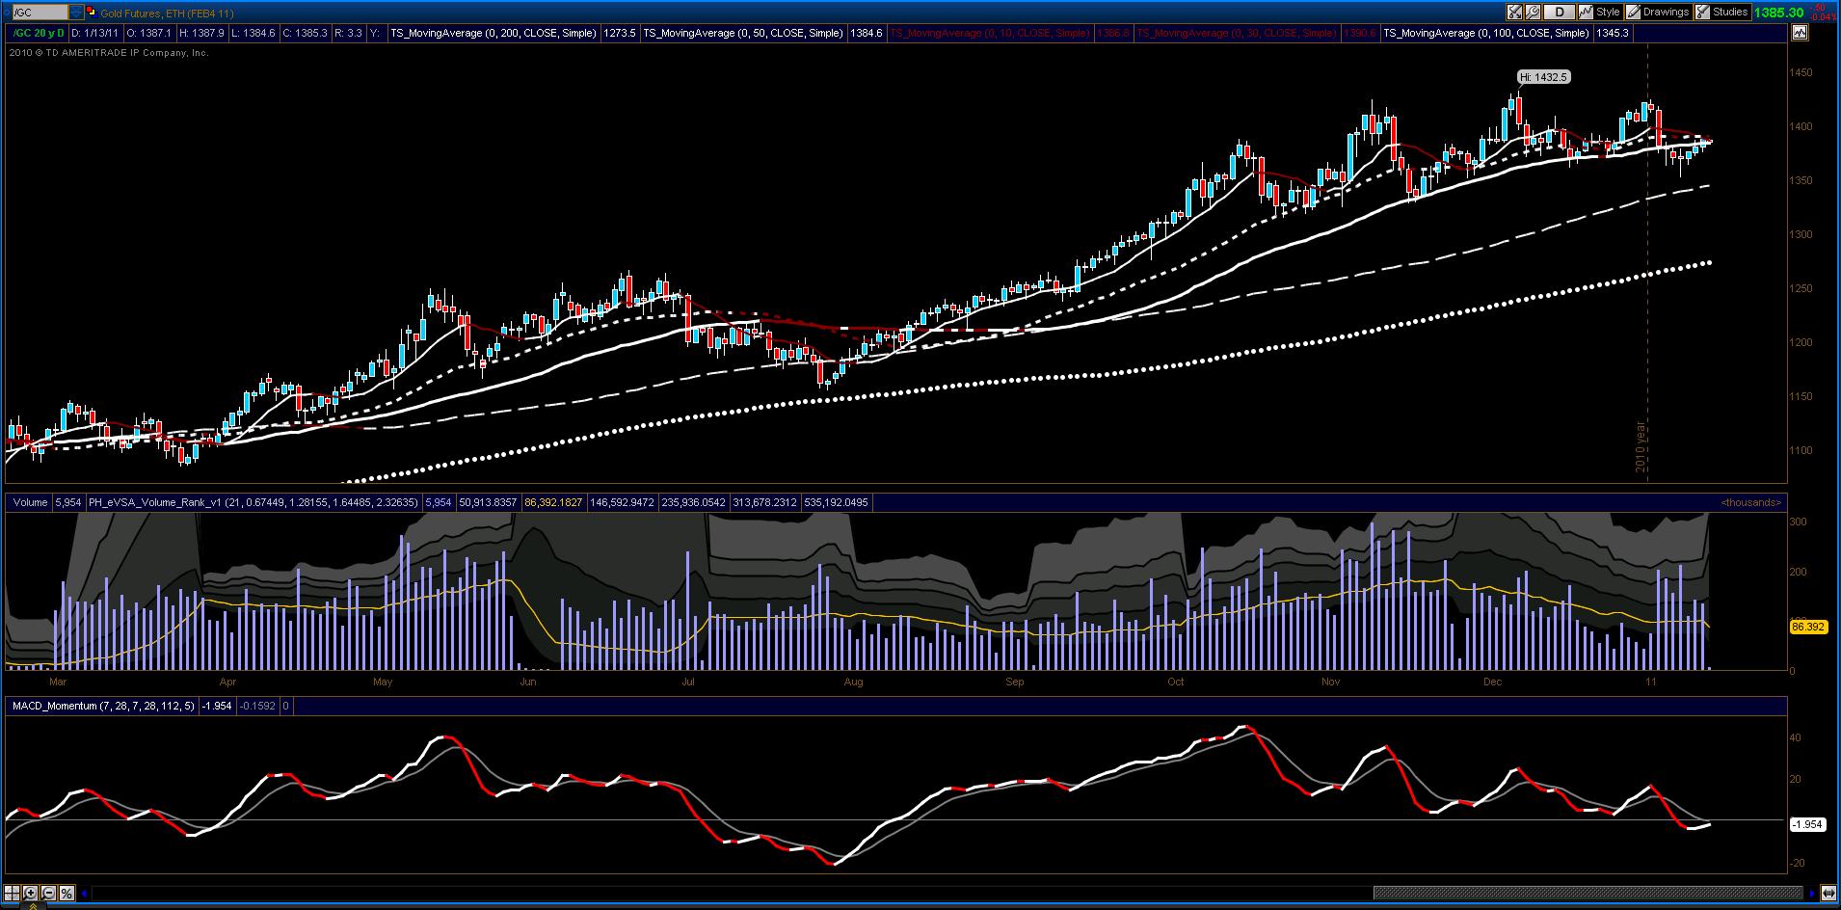1841x910 pixels.
Task: Click the '/GC 20 y D' chart label
Action: point(37,33)
